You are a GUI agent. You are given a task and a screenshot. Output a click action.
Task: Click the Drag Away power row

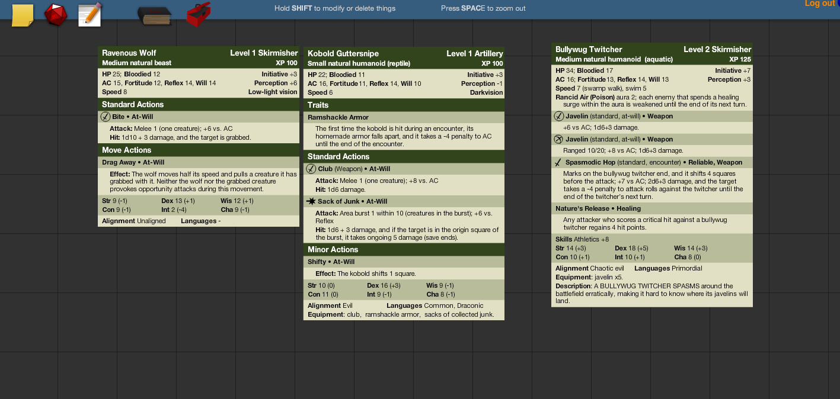(198, 162)
